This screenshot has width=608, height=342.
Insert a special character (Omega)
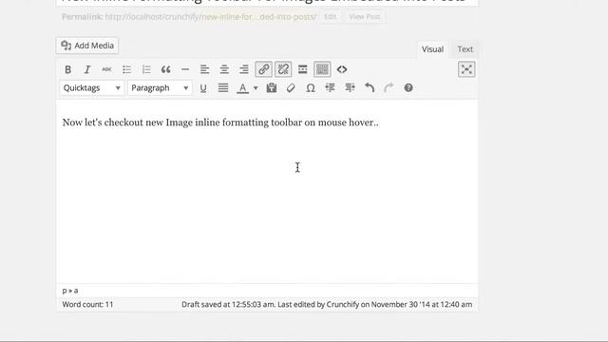pos(311,88)
